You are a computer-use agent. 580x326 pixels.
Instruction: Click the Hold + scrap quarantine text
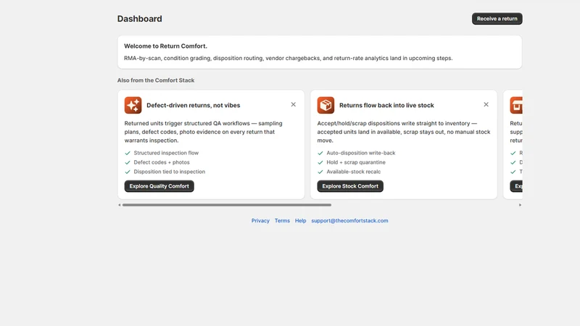pyautogui.click(x=356, y=162)
